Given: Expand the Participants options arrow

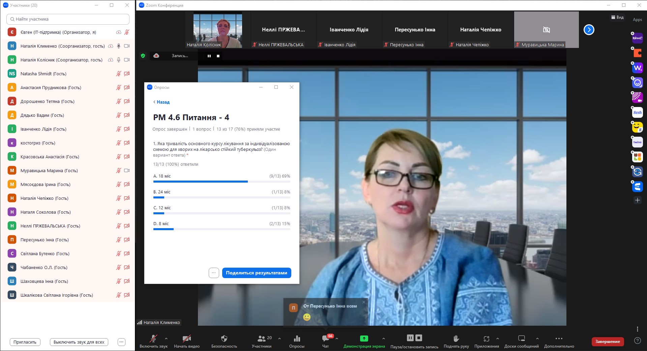Looking at the screenshot, I should pos(280,338).
